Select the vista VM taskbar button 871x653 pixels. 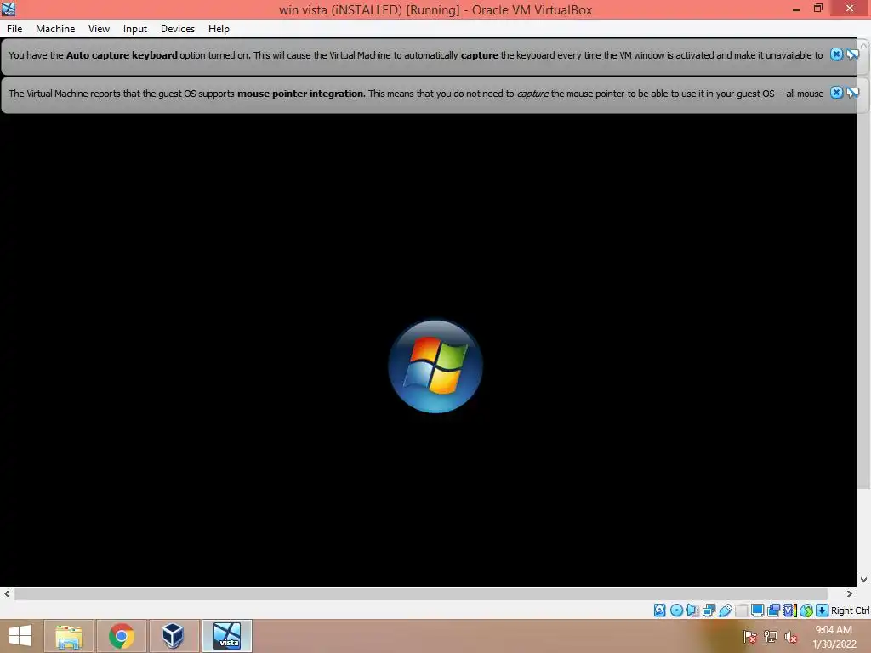coord(226,636)
